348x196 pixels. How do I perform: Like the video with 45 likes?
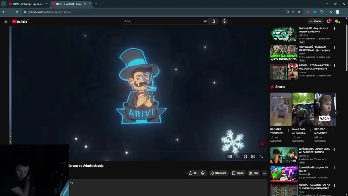click(x=193, y=173)
